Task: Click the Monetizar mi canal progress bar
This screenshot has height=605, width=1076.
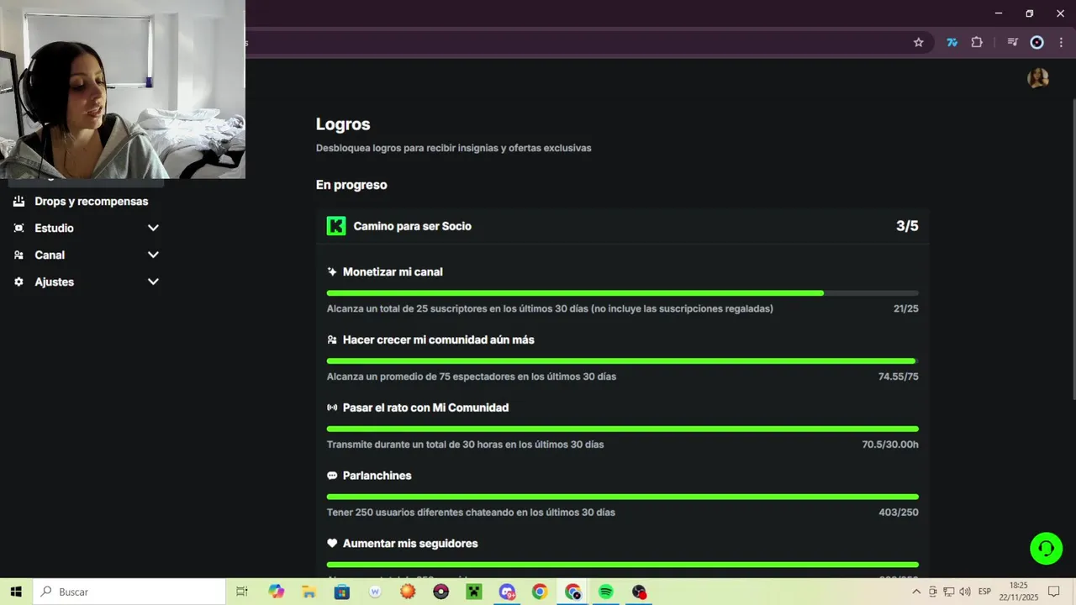Action: point(622,293)
